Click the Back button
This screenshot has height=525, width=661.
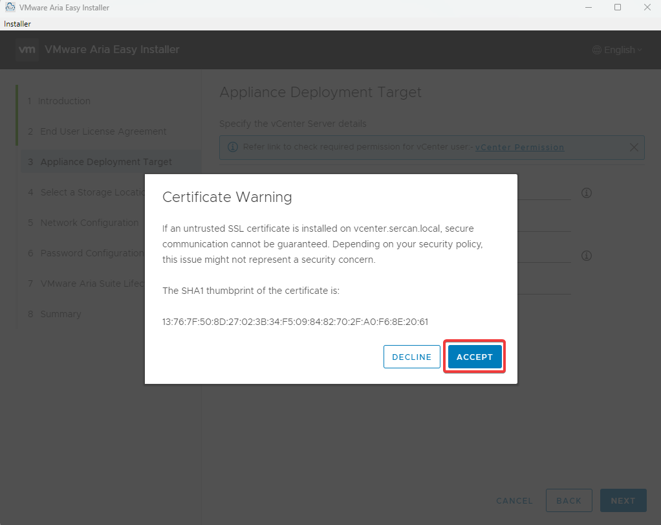point(569,500)
